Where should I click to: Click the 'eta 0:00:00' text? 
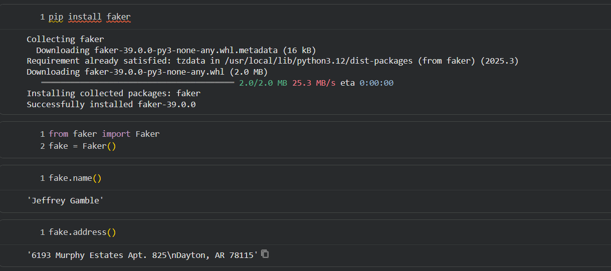click(367, 83)
